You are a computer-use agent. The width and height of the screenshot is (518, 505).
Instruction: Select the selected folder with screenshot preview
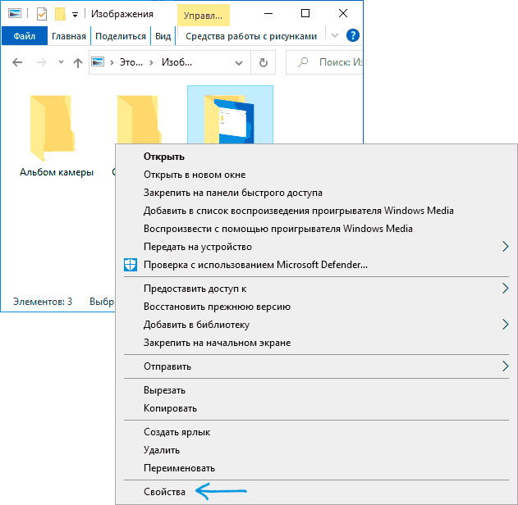point(230,115)
